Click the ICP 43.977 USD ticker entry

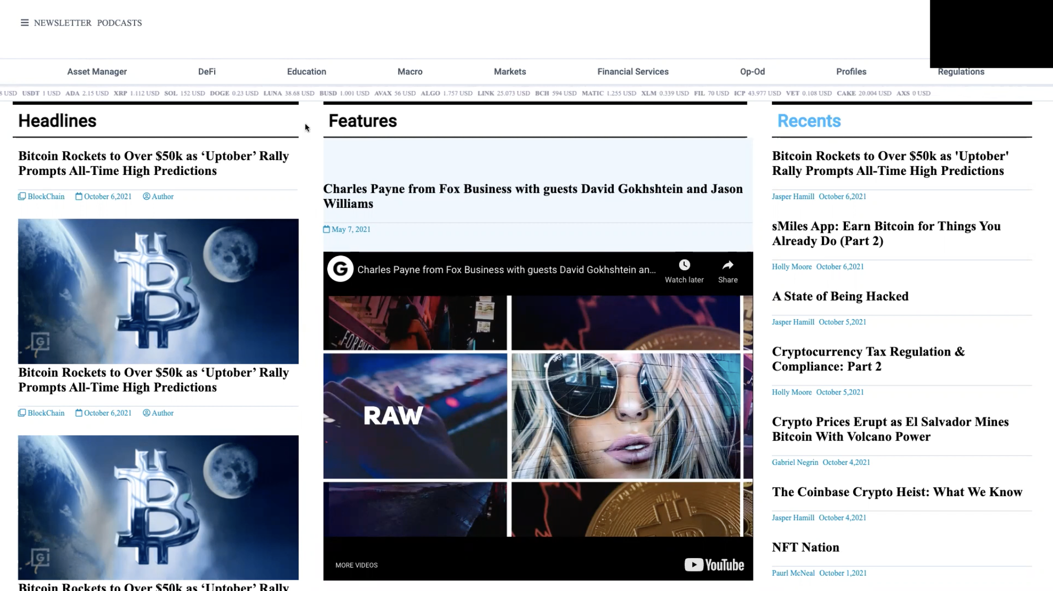(x=757, y=93)
